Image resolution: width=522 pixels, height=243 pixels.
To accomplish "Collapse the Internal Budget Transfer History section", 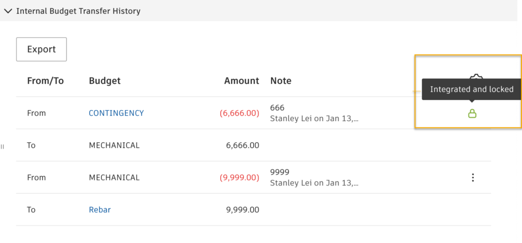I will click(x=9, y=11).
